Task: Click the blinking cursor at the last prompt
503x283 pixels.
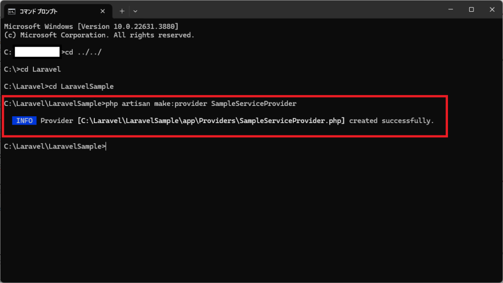Action: click(x=106, y=147)
